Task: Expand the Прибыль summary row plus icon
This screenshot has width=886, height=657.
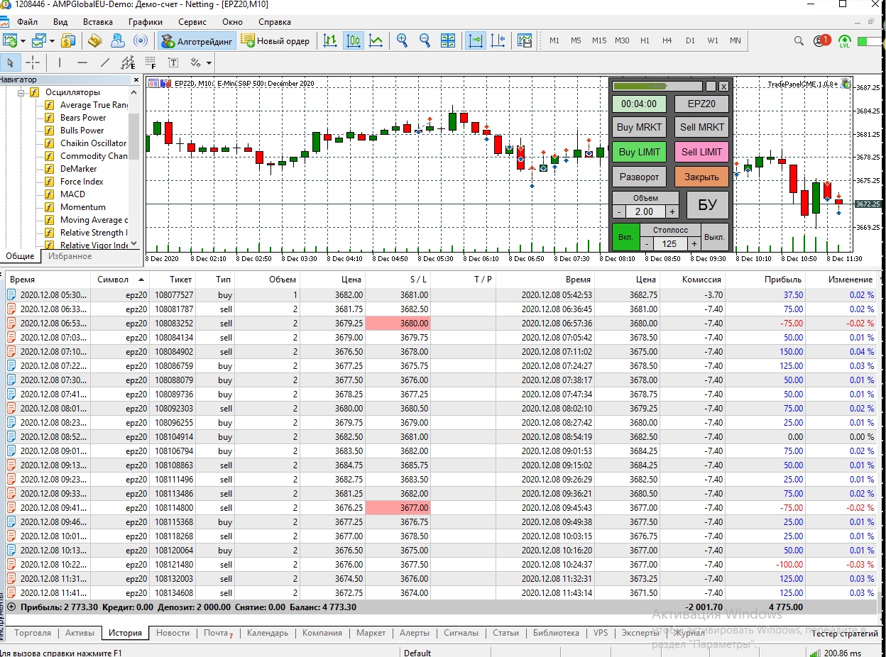Action: (11, 607)
